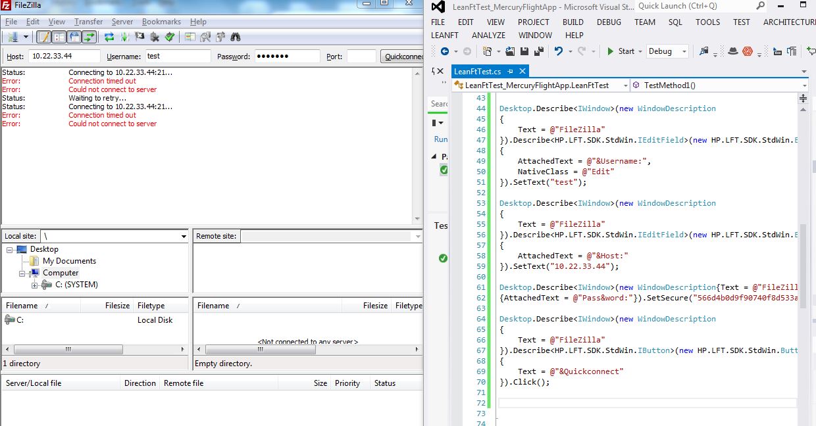
Task: Click the Host input field
Action: 64,57
